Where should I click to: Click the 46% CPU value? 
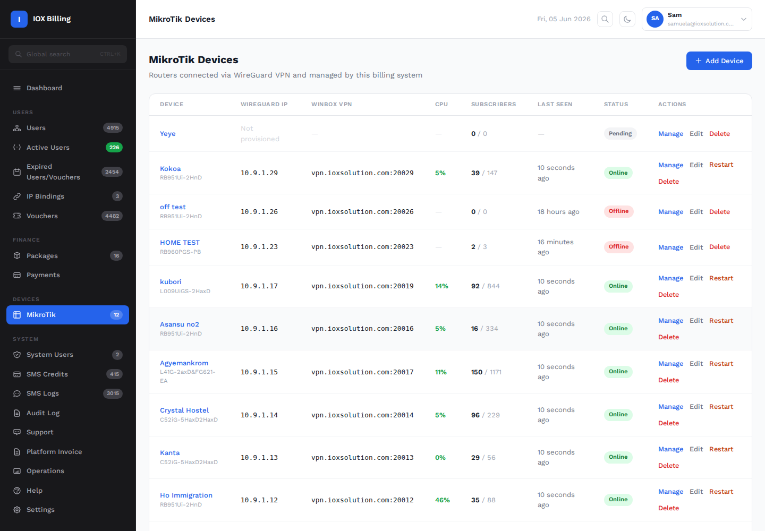[442, 500]
